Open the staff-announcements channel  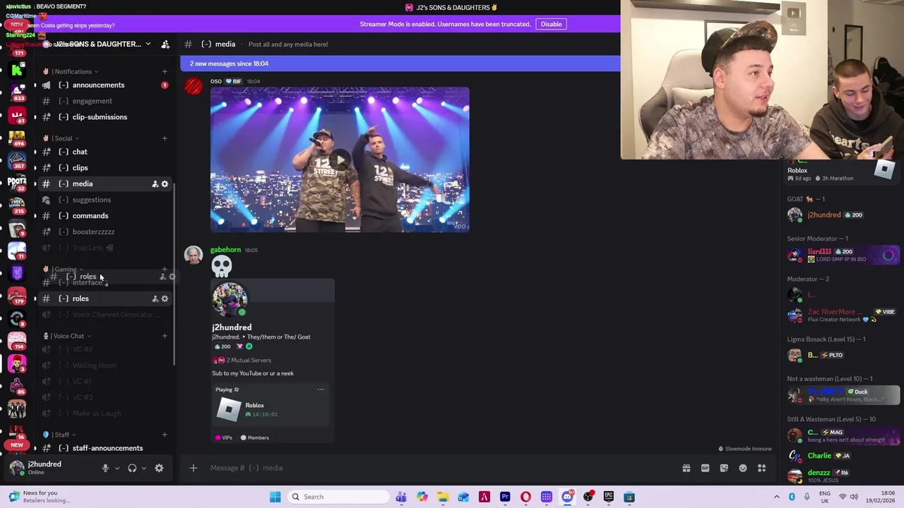(106, 448)
